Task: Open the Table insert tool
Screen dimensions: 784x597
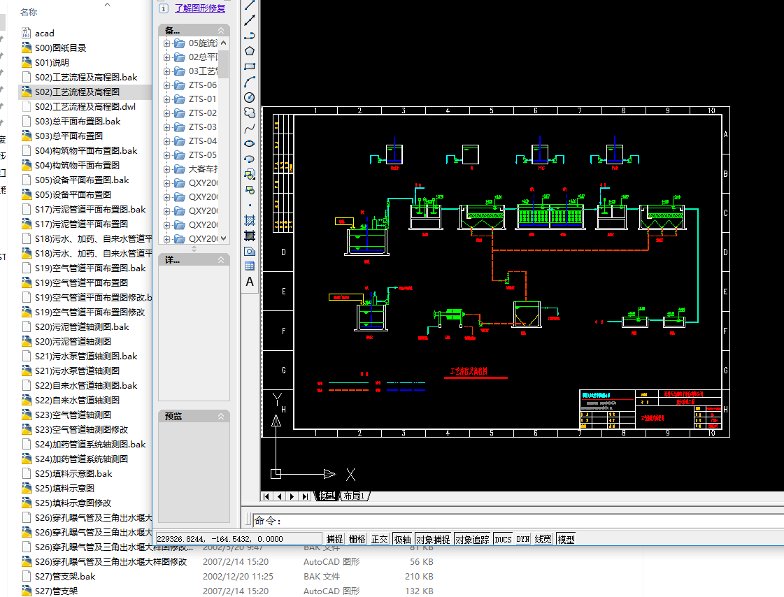Action: click(250, 266)
